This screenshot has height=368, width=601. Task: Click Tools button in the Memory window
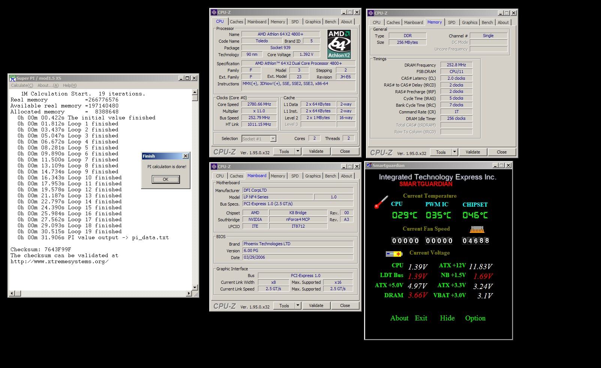pos(441,152)
